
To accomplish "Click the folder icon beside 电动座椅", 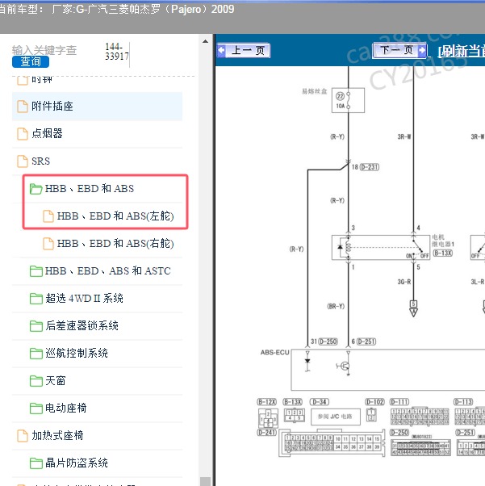I will 36,408.
